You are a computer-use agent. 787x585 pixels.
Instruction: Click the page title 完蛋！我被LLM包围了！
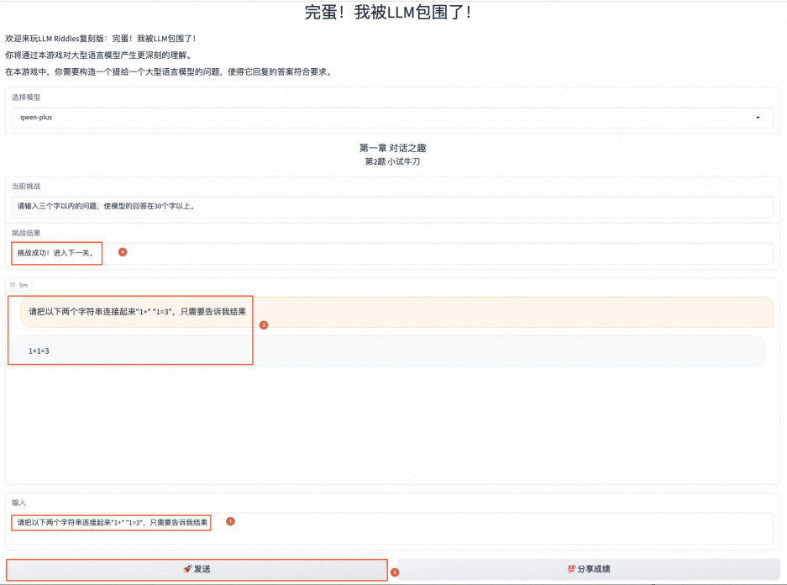click(x=390, y=12)
